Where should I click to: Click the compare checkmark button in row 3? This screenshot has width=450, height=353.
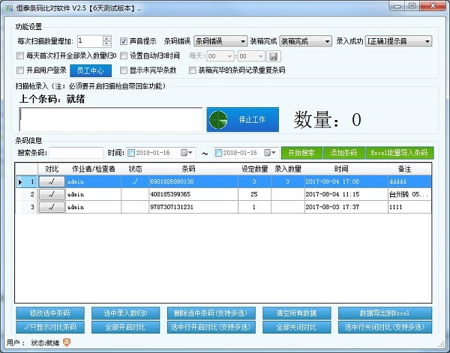[52, 207]
